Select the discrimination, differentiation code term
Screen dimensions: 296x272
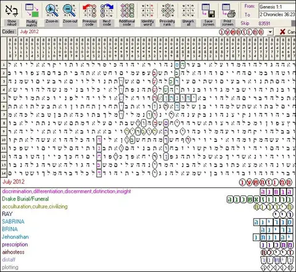67,191
